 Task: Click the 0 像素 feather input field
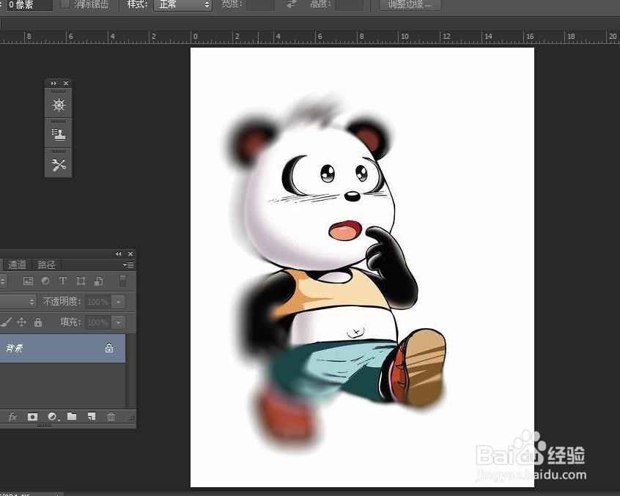pos(29,5)
